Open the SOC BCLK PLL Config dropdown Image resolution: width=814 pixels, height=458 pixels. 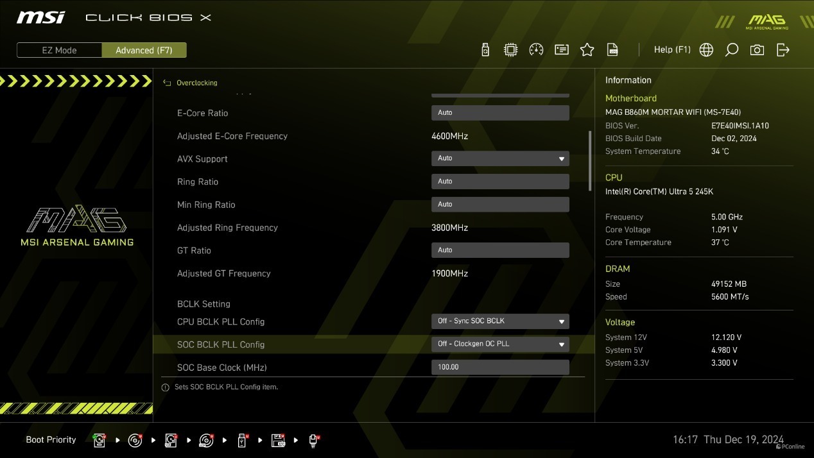tap(500, 344)
